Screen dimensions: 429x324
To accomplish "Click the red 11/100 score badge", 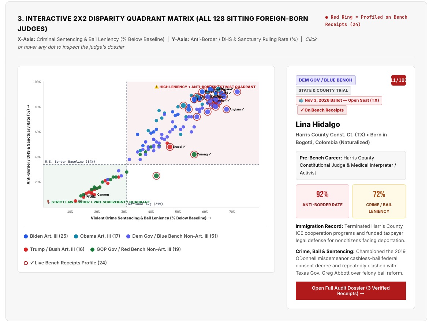I will [398, 80].
